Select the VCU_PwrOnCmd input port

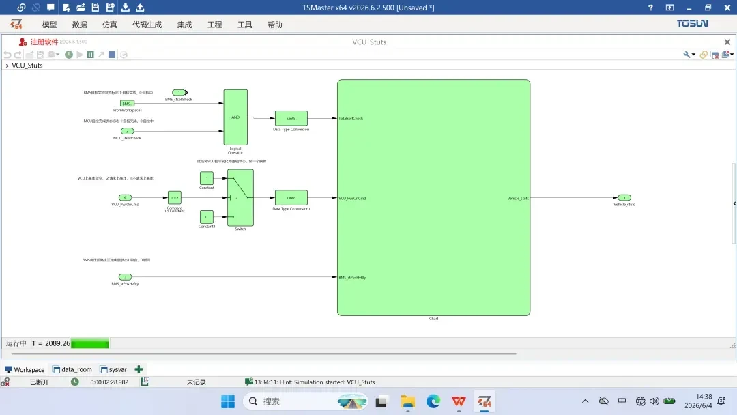click(x=125, y=197)
